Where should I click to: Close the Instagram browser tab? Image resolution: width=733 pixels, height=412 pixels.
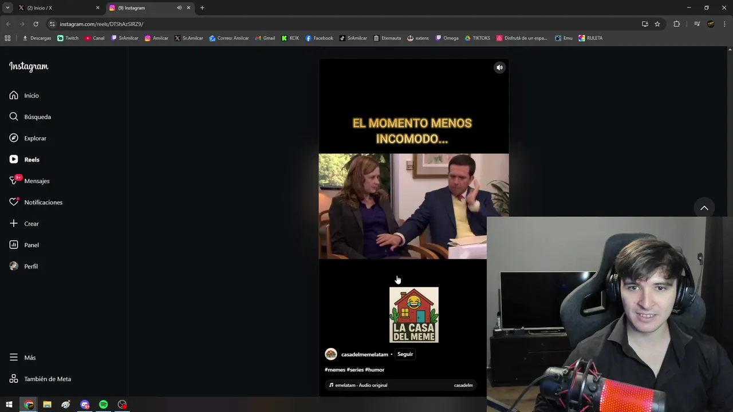(x=188, y=8)
